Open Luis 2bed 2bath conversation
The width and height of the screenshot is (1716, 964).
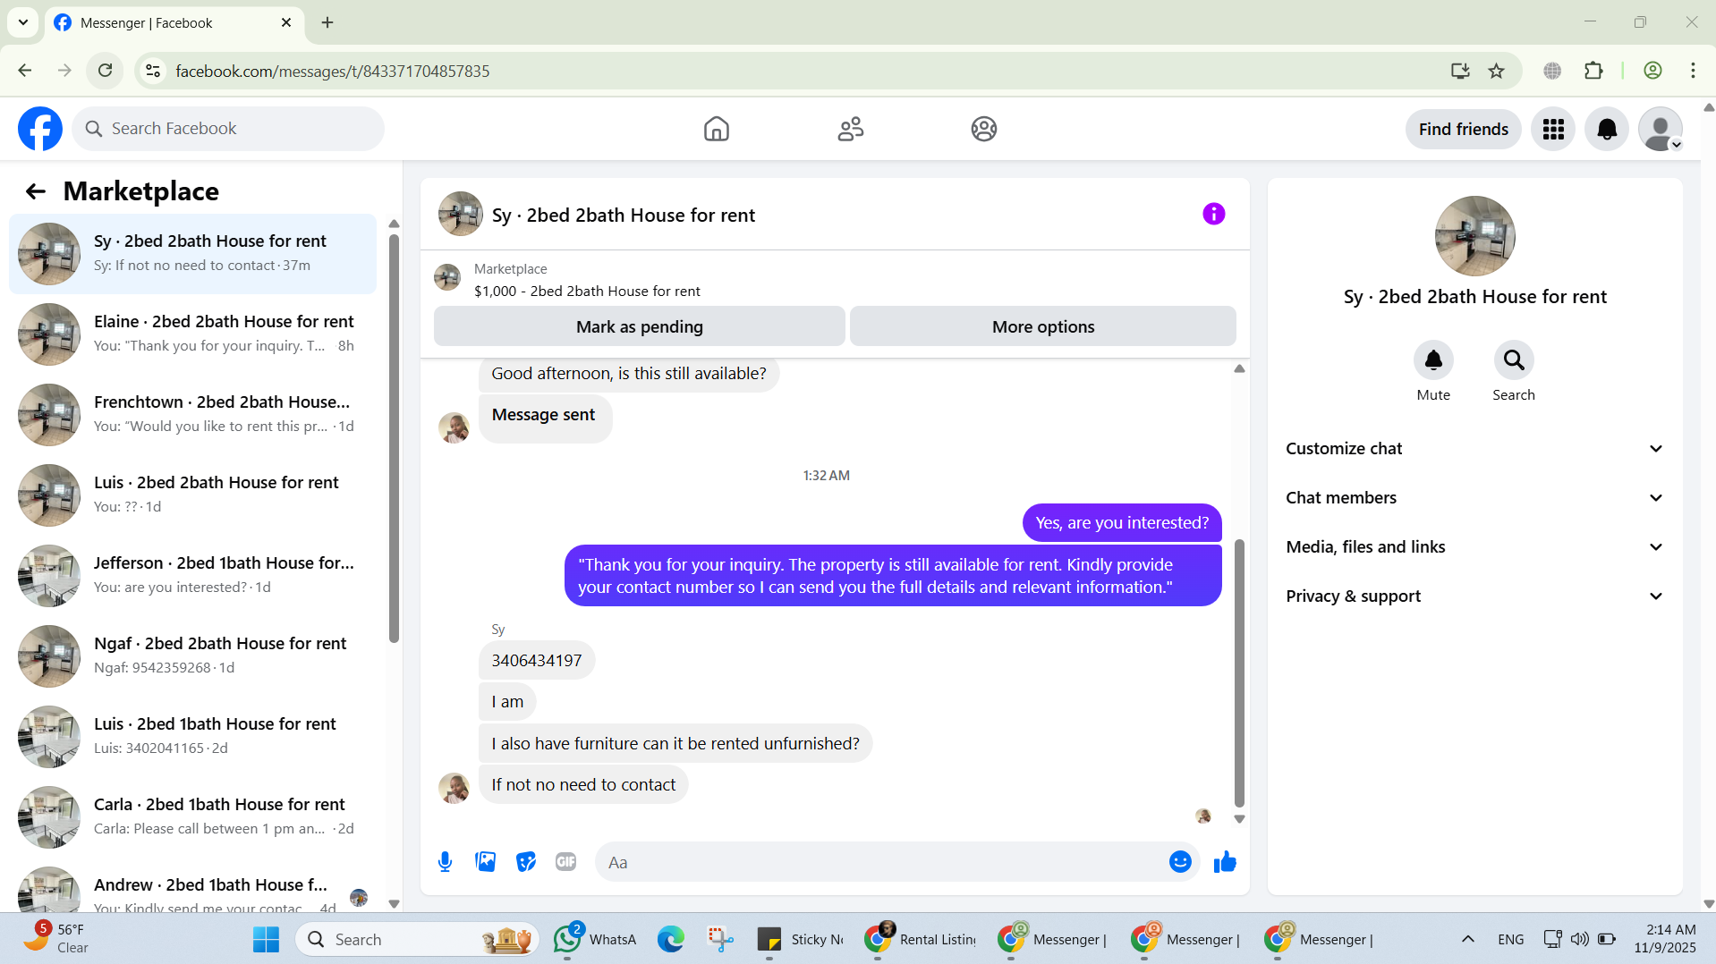(192, 495)
